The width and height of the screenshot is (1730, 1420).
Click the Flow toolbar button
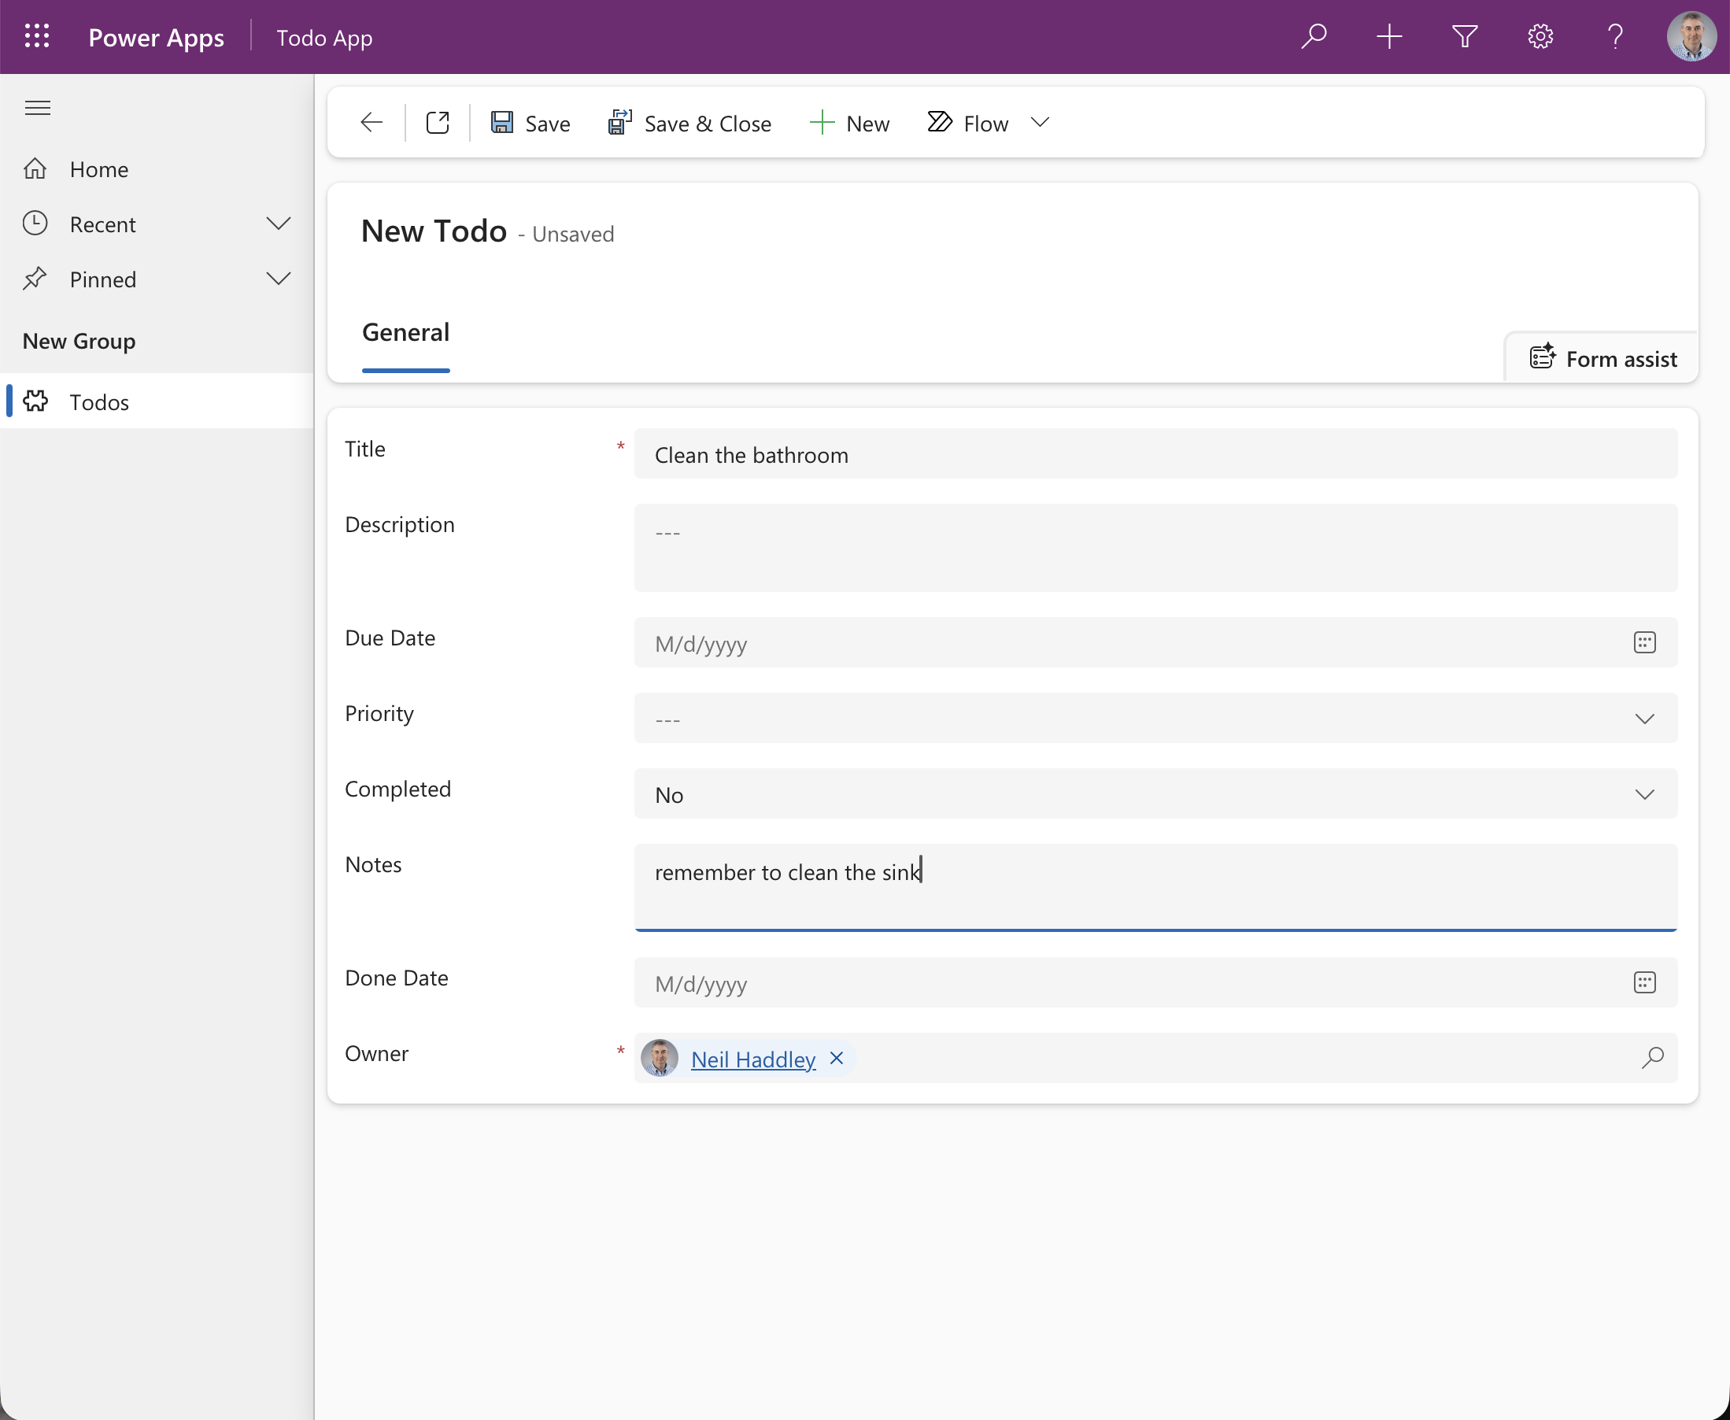(x=967, y=124)
